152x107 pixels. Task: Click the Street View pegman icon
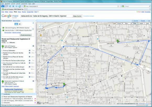click(x=41, y=35)
